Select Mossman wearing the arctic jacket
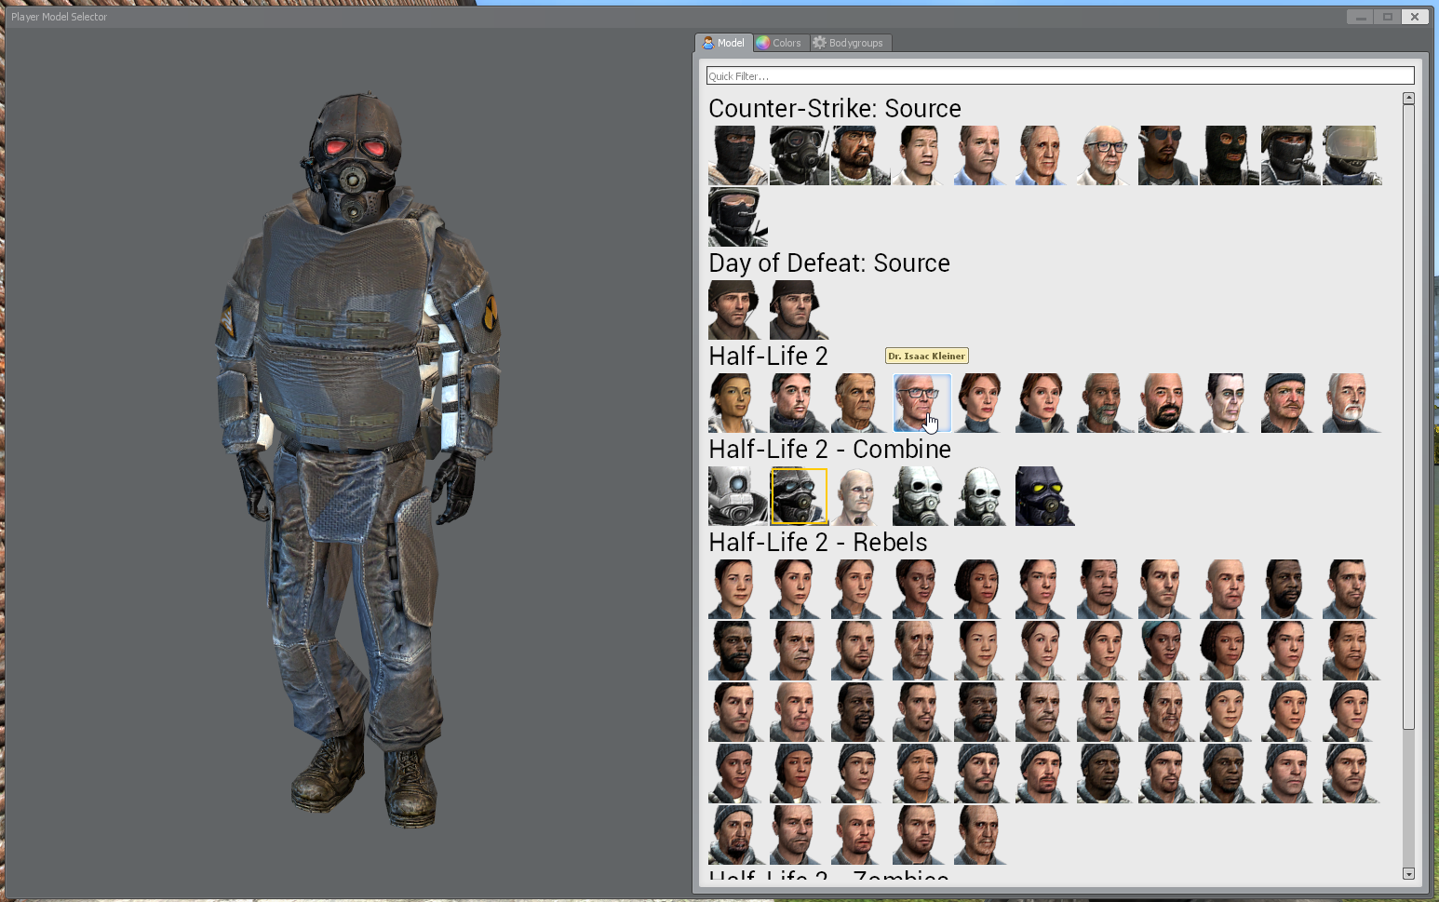This screenshot has width=1439, height=902. click(x=1045, y=403)
